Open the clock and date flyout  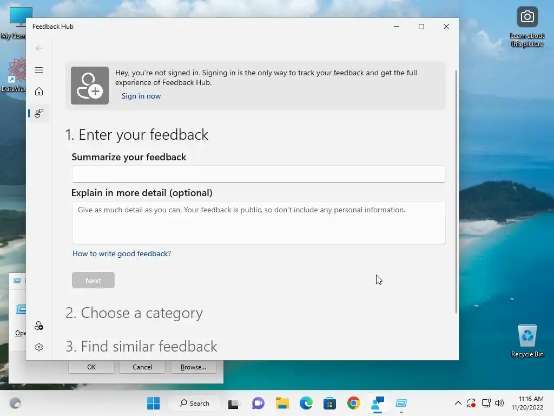click(x=527, y=403)
